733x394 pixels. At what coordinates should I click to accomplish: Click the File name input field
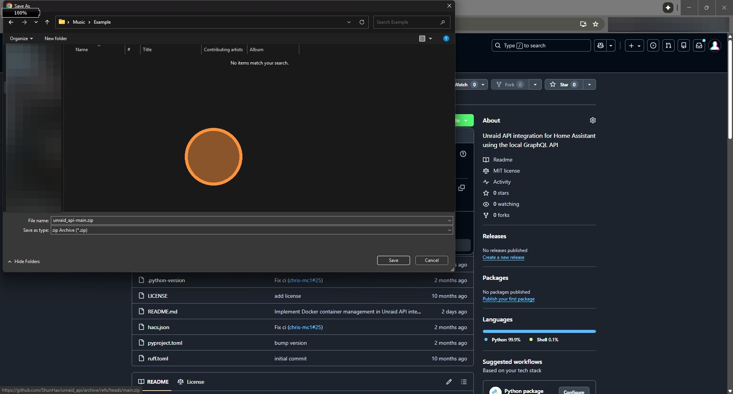click(248, 220)
